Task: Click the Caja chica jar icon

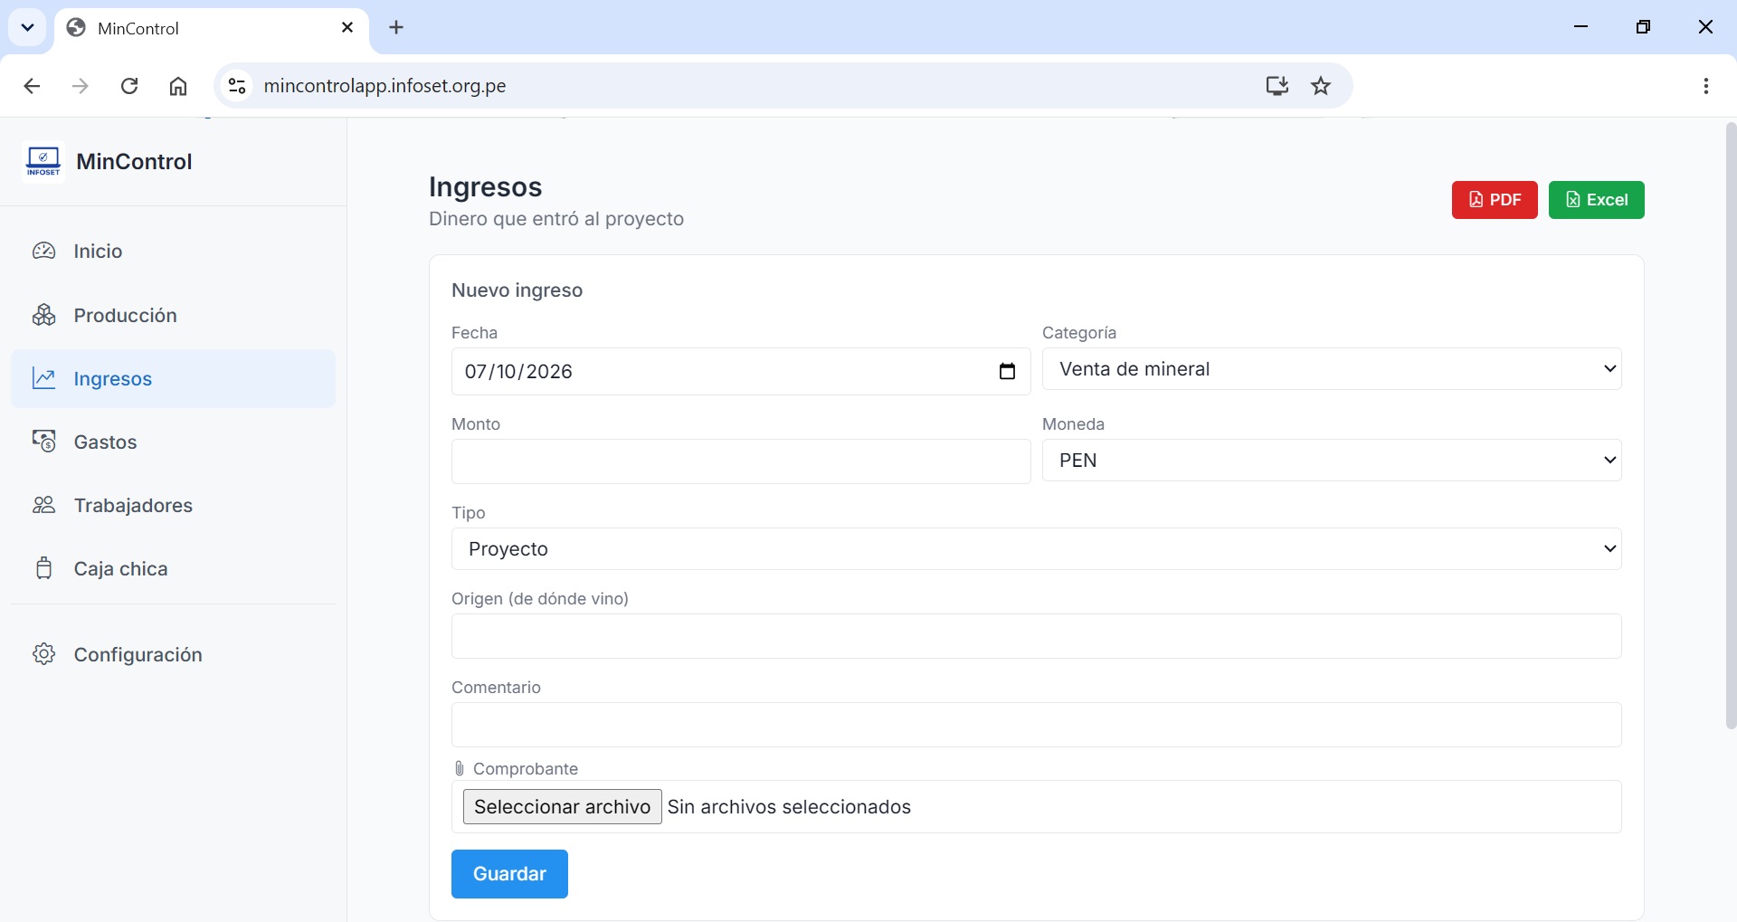Action: [x=44, y=568]
